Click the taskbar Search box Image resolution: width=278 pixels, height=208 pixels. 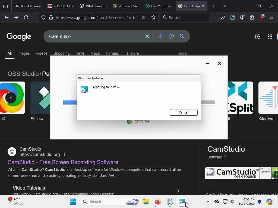pos(110,201)
